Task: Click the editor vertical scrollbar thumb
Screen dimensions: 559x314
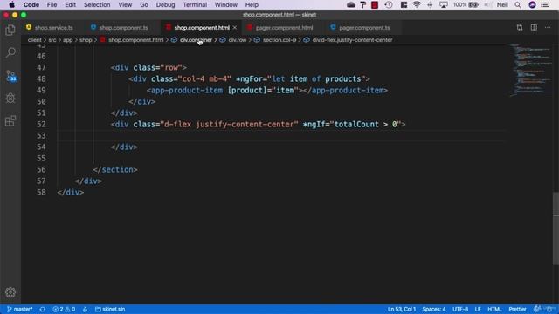Action: 556,229
